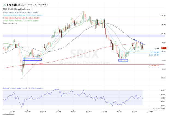Click the blue support box near May '22
Viewport: 169px width, 116px height.
click(x=123, y=60)
